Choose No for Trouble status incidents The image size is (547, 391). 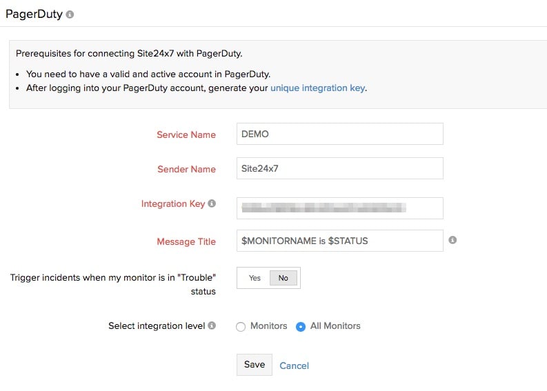tap(283, 278)
